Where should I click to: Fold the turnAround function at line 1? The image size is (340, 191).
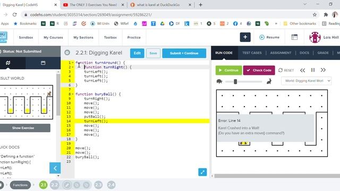pos(73,63)
